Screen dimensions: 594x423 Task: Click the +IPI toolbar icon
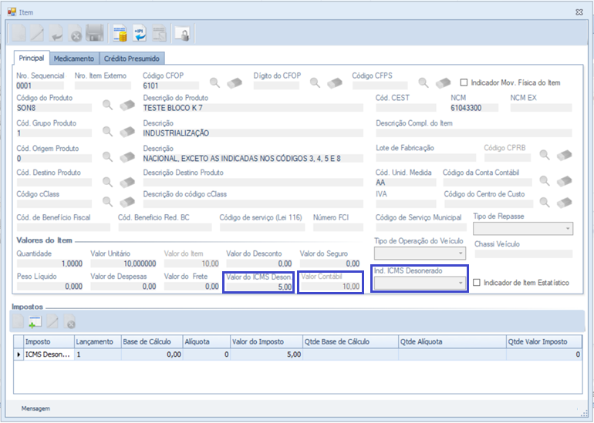pos(140,33)
